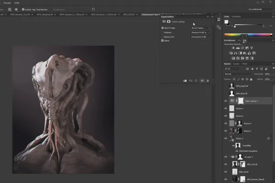Screen dimensions: 275x183
Task: Add a Hue/Saturation adjustment
Action: point(231,53)
